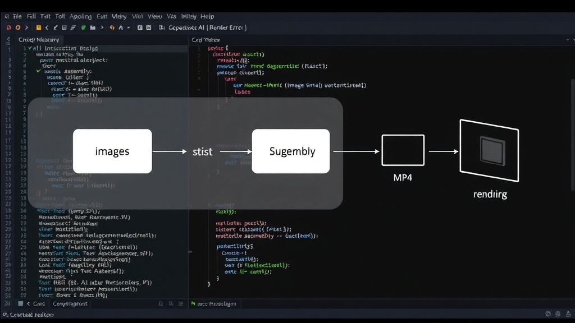Click the right editor vertical scrollbar

pos(573,135)
